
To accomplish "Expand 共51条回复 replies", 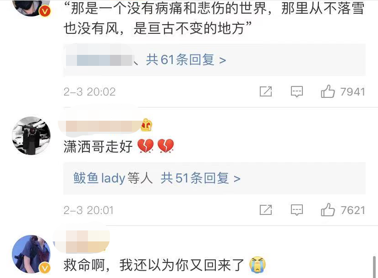I will (200, 178).
